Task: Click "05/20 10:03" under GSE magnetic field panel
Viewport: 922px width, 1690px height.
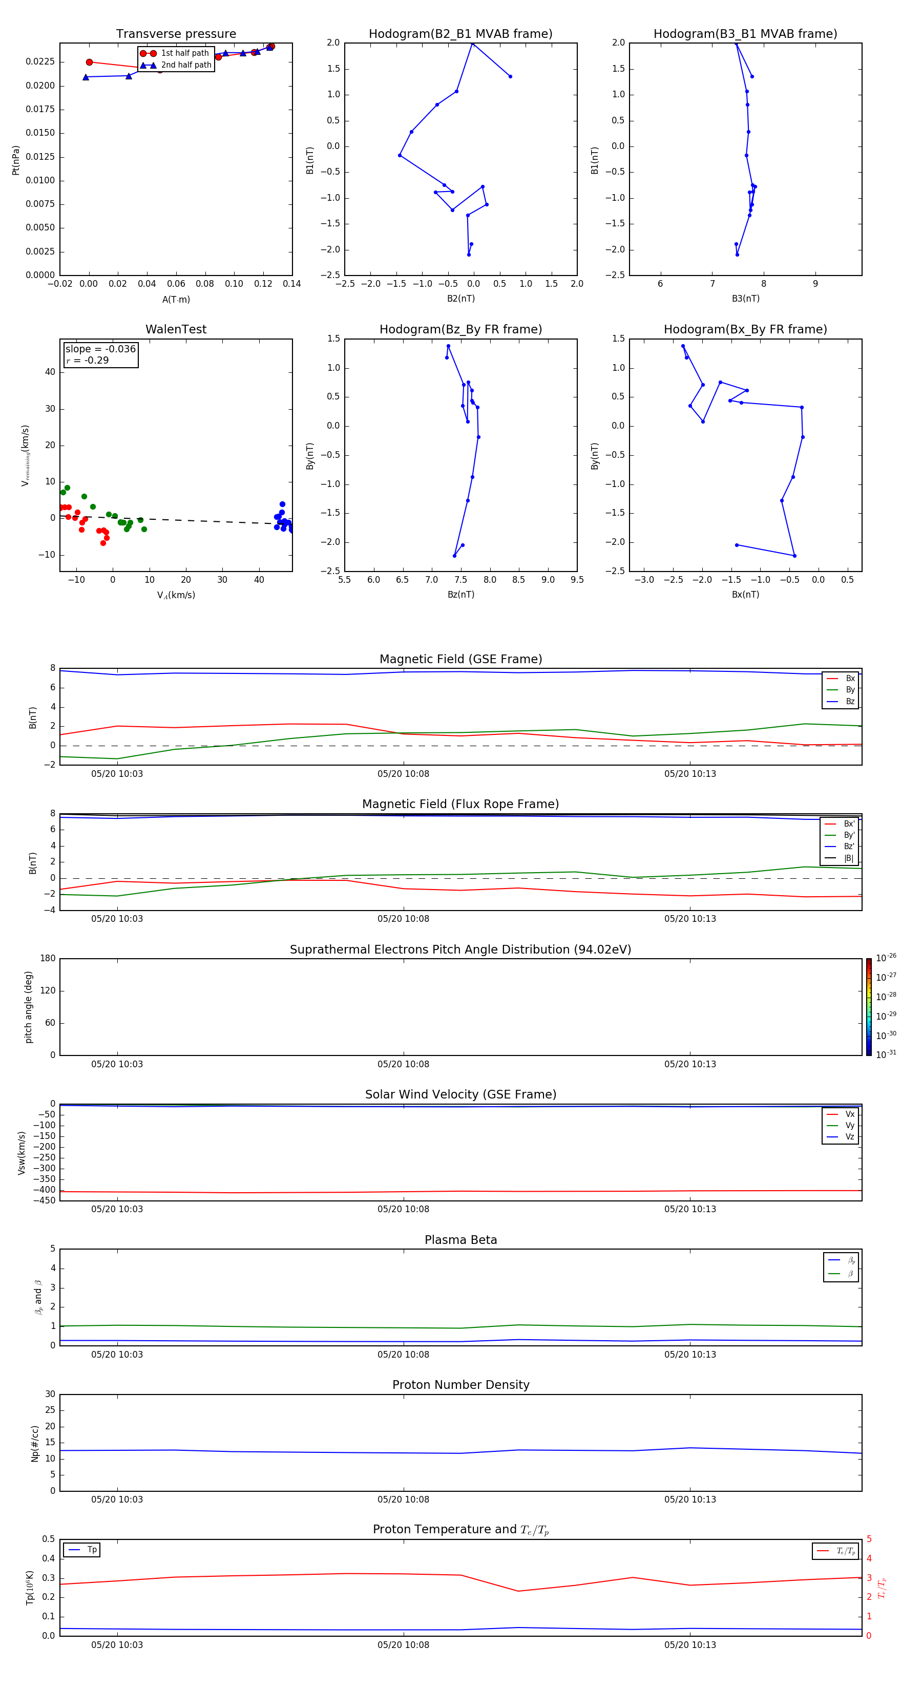Action: [117, 773]
